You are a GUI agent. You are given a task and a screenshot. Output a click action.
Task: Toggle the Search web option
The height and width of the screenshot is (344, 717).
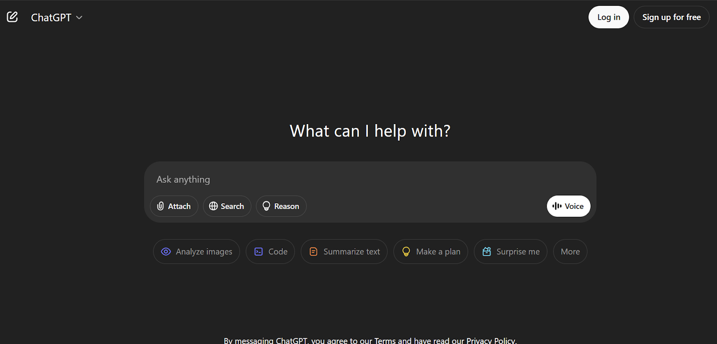pos(227,206)
